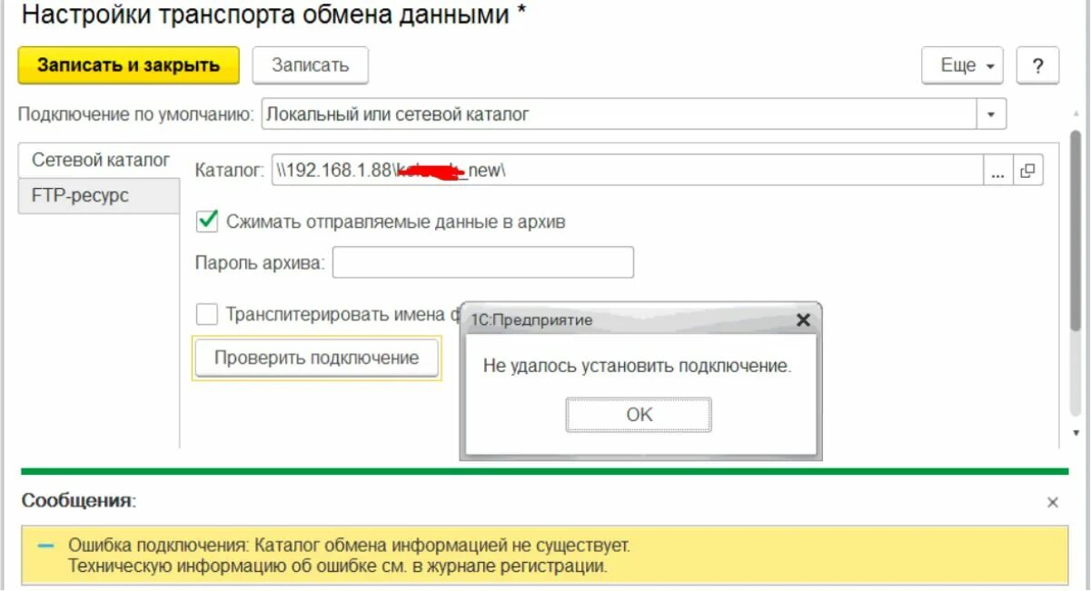Click the dash marker icon beside the error message
This screenshot has height=591, width=1091.
(x=46, y=547)
